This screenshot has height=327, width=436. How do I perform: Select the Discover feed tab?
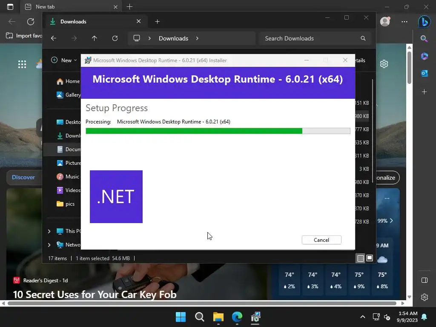pyautogui.click(x=23, y=177)
